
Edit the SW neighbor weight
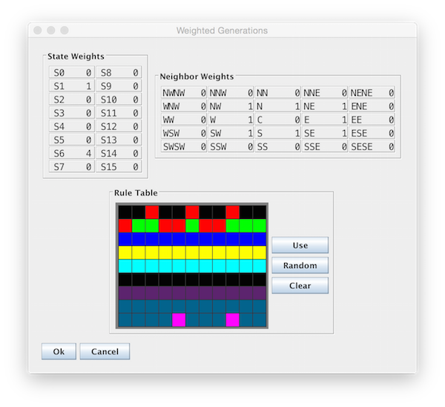click(x=231, y=133)
